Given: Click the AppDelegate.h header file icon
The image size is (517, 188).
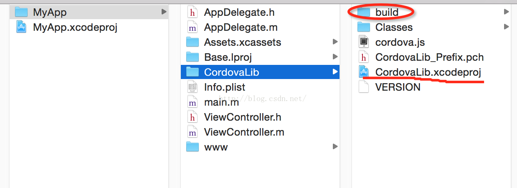Looking at the screenshot, I should pos(192,12).
